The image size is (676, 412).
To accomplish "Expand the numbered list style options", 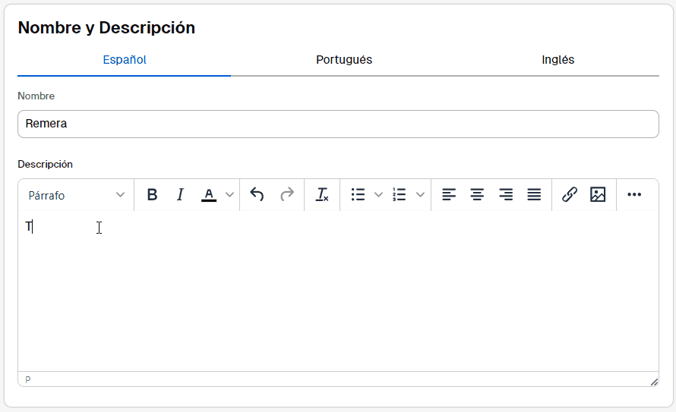I will click(420, 195).
